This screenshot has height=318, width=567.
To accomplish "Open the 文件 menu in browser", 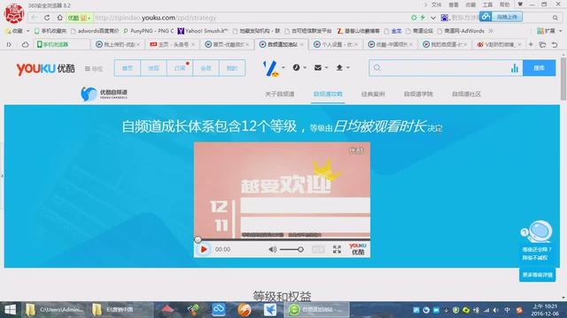I will pyautogui.click(x=437, y=4).
